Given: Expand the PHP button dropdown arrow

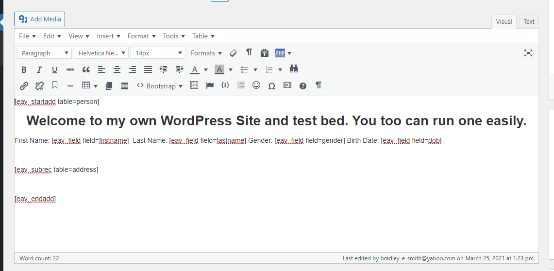Looking at the screenshot, I should pos(289,53).
